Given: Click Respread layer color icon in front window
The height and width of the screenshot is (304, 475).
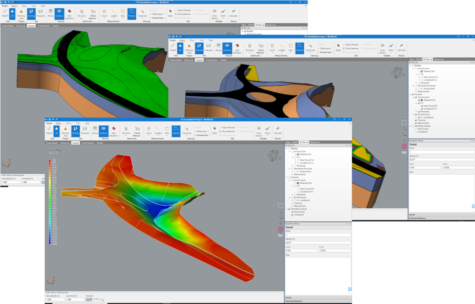Looking at the screenshot, I should pos(298,183).
